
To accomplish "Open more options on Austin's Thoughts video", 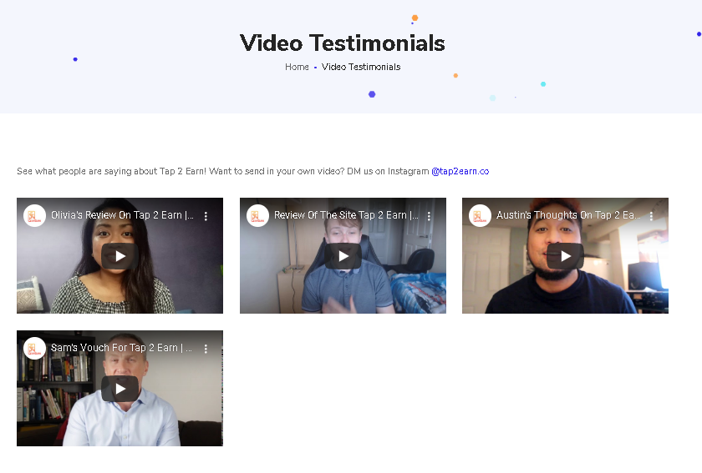I will point(651,216).
